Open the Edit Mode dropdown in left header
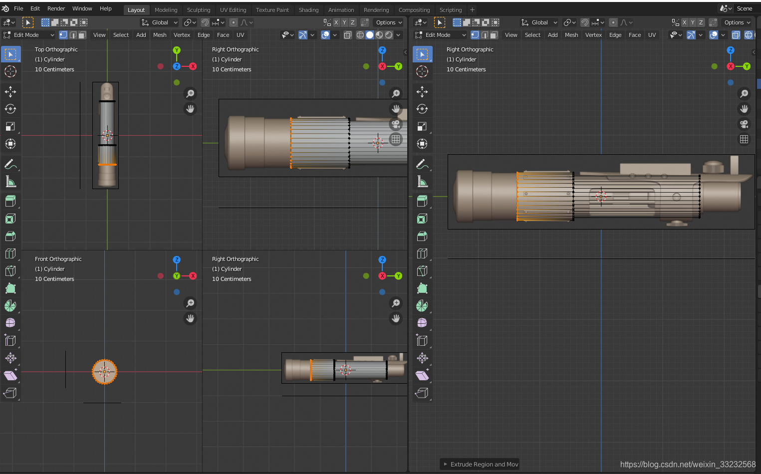 point(29,35)
